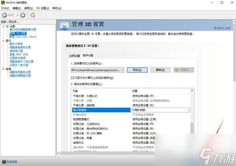Open the 编辑(E) menu
This screenshot has height=166, width=236.
click(x=17, y=8)
